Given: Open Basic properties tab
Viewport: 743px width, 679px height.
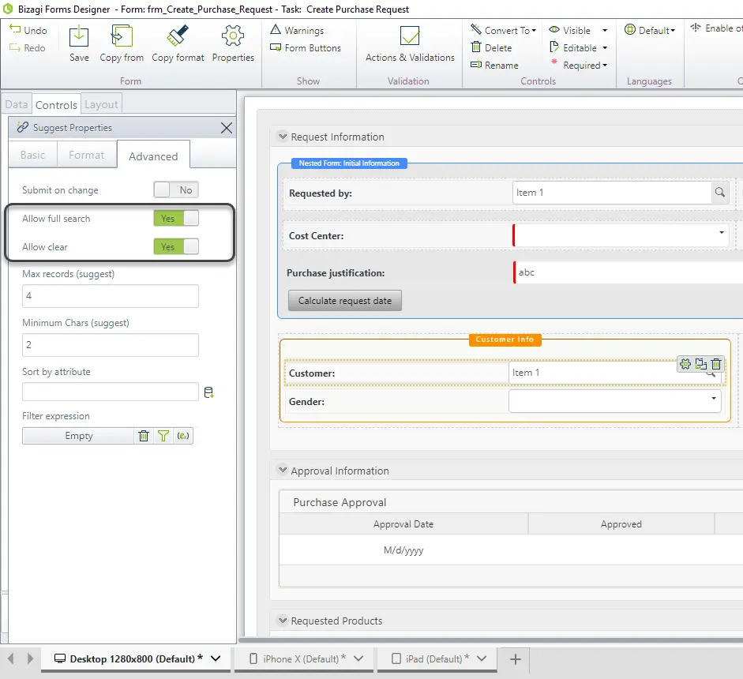Looking at the screenshot, I should click(x=32, y=155).
